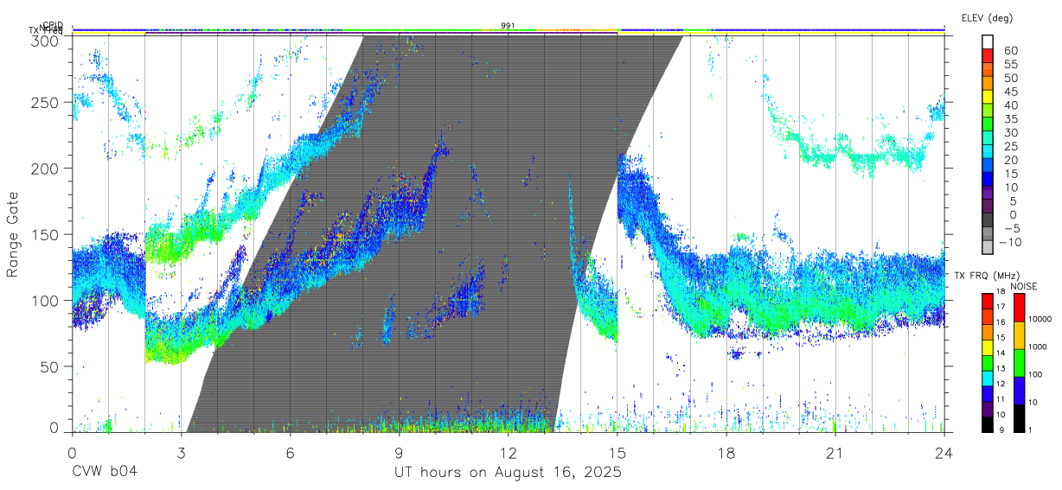
Task: Pick the cyan ELEV swatch between 20 and 25
Action: [x=988, y=152]
